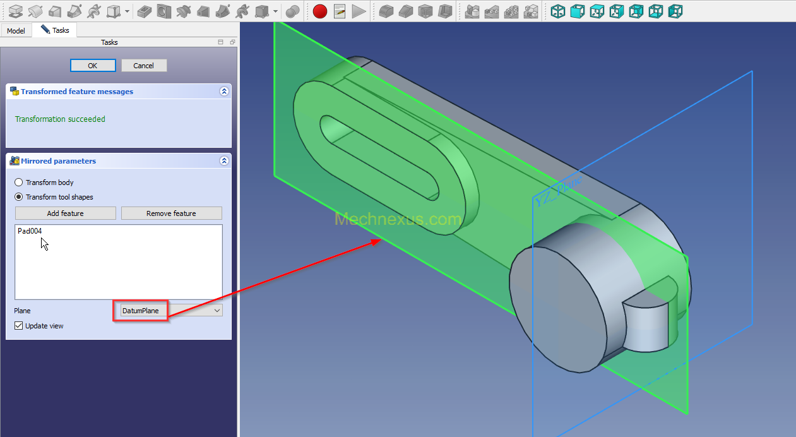This screenshot has width=796, height=437.
Task: Select the Chamfer tool icon
Action: coord(406,11)
